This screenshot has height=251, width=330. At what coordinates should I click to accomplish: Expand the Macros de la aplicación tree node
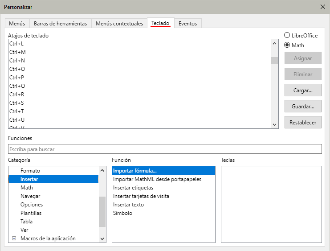pyautogui.click(x=14, y=239)
